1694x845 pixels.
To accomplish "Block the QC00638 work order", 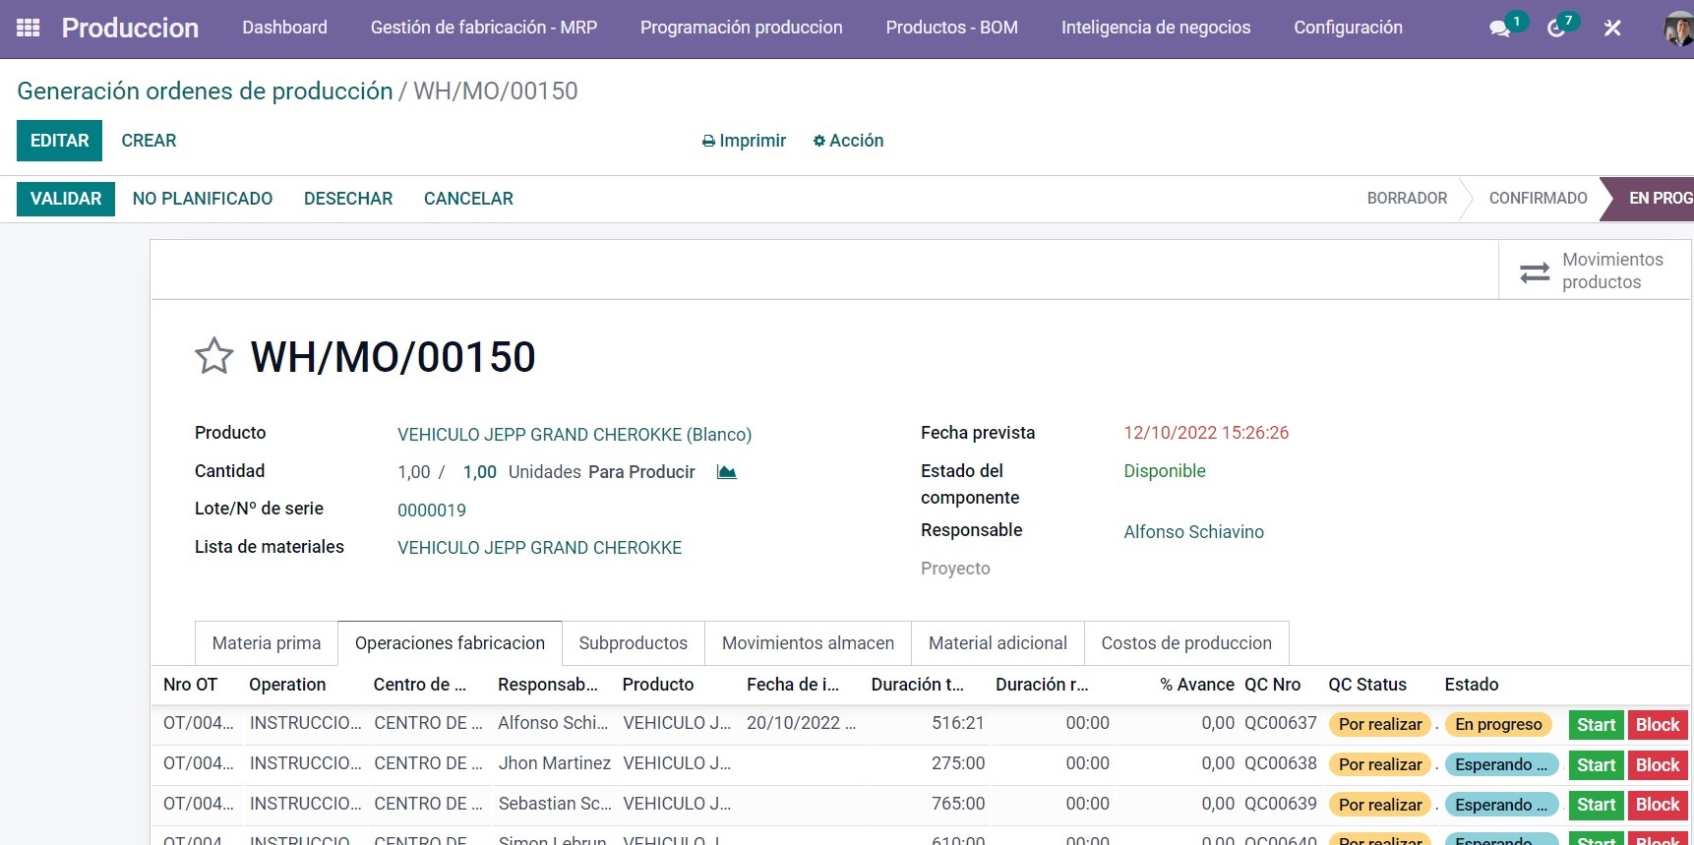I will [1657, 765].
